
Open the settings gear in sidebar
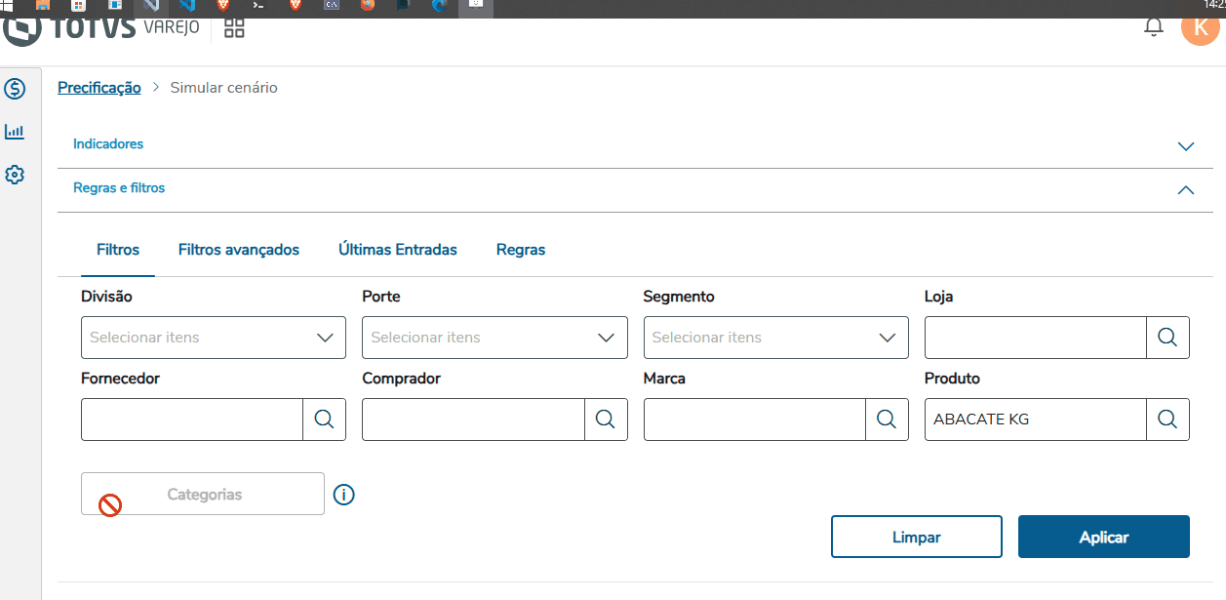tap(15, 175)
